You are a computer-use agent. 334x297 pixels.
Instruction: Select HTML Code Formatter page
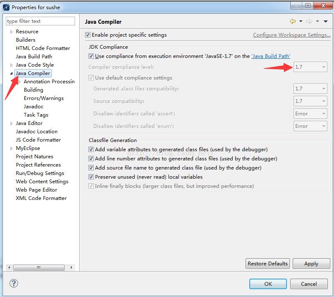(43, 48)
